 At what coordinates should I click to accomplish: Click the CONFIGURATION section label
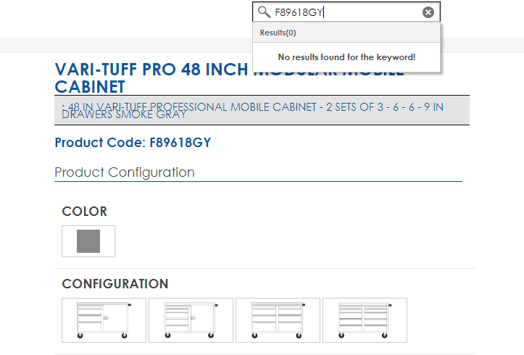(115, 284)
